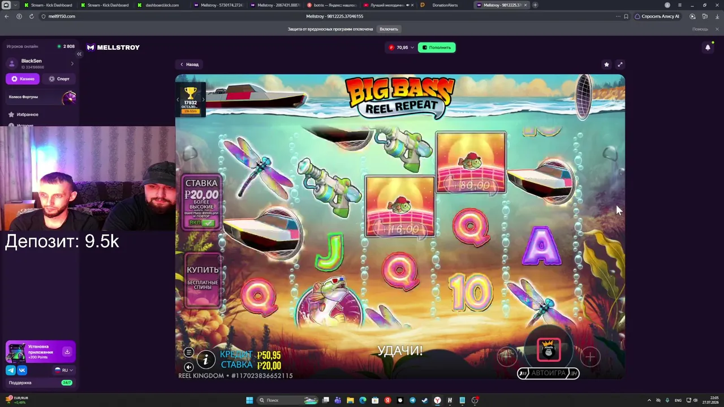This screenshot has height=407, width=724.
Task: Open the tournament trophy widget
Action: (190, 99)
